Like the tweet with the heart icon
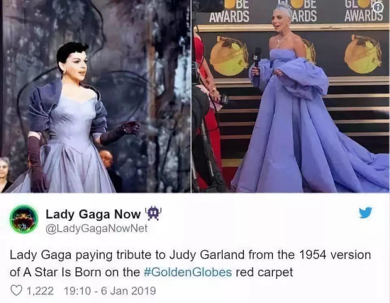The image size is (390, 303). point(16,290)
